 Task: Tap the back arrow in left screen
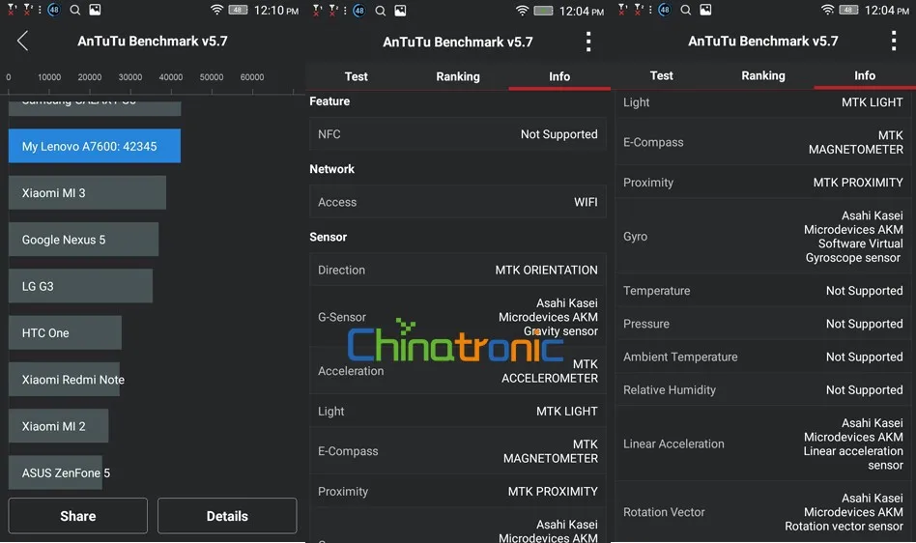point(22,41)
